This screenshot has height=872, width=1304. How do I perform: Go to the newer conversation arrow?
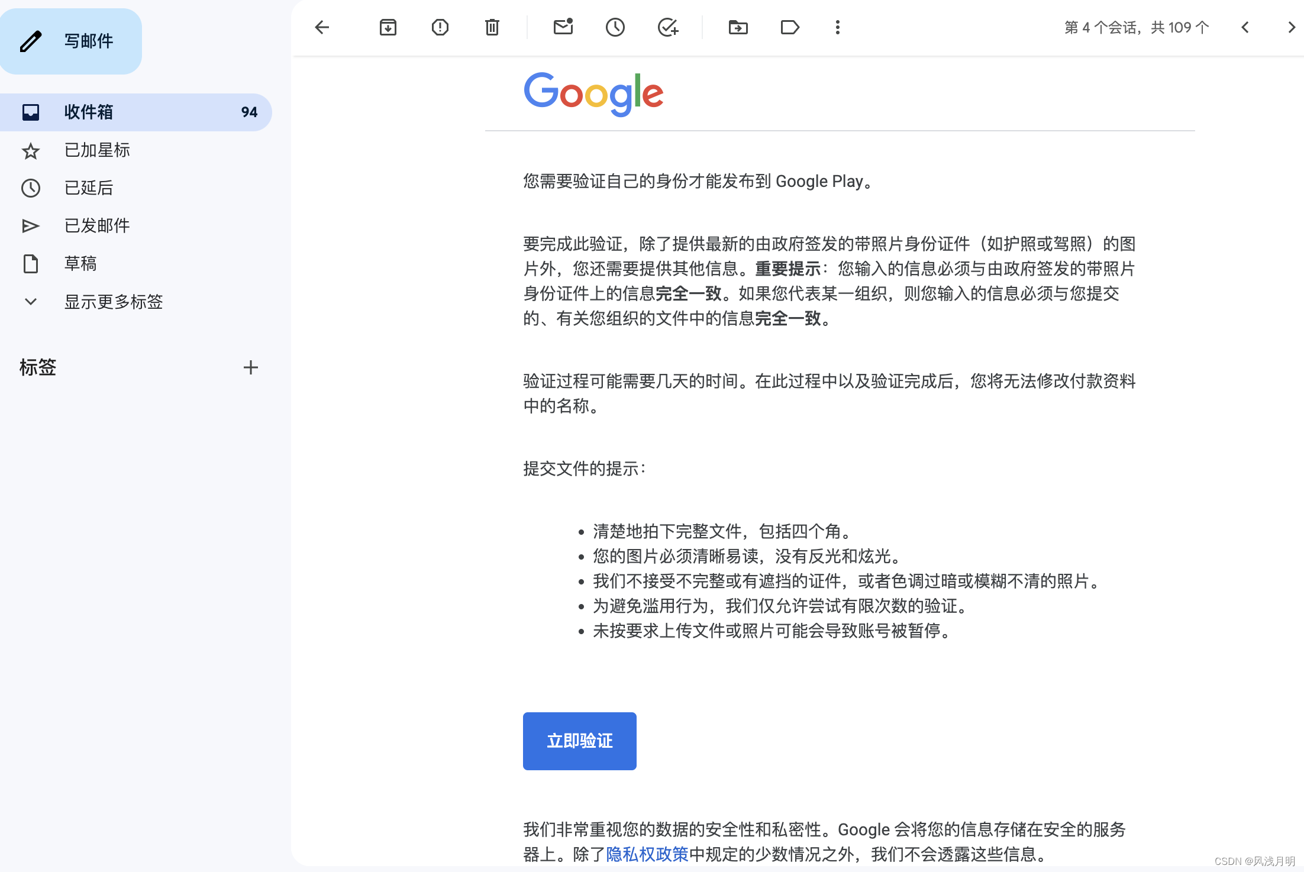[x=1245, y=27]
